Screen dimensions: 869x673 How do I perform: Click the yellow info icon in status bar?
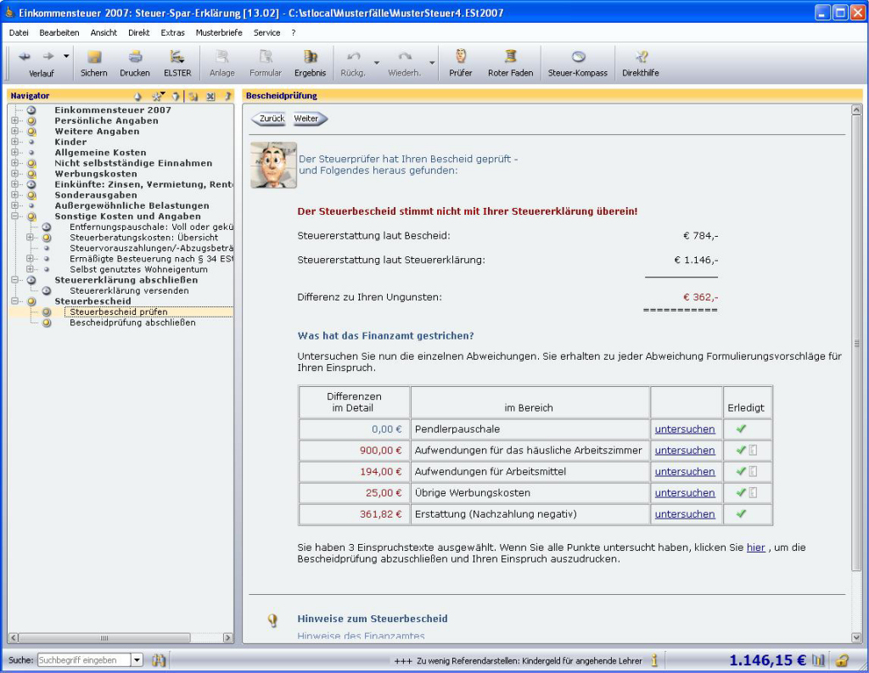click(654, 659)
